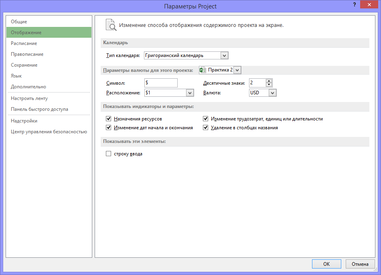
Task: Disable Изменение трудозатрат, единиц или длительности
Action: (206, 119)
